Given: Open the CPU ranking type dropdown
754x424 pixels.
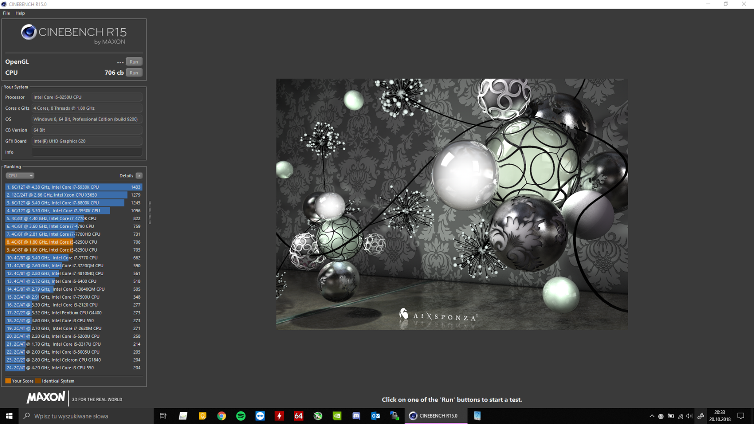Looking at the screenshot, I should pos(20,175).
